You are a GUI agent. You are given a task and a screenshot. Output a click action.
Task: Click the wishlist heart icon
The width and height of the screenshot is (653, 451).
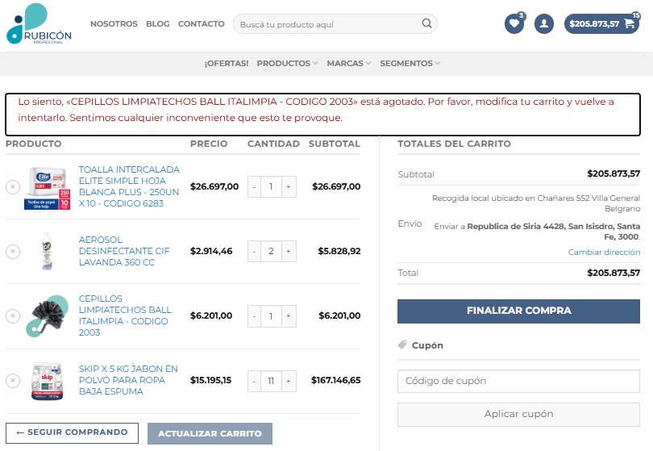tap(514, 23)
